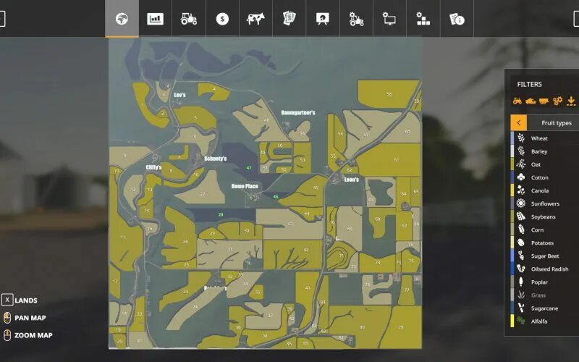Toggle the Poplar fruit type filter
Viewport: 579px width, 362px height.
[x=545, y=282]
